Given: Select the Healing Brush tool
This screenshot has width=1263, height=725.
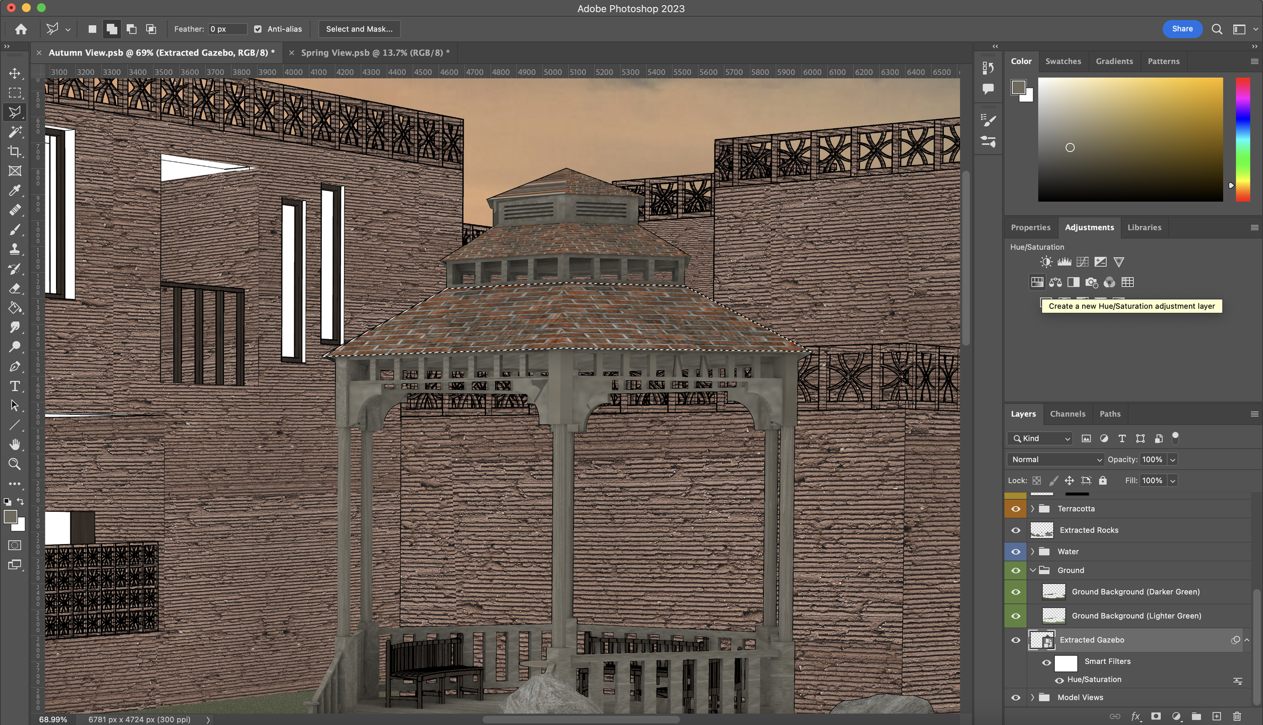Looking at the screenshot, I should click(15, 210).
